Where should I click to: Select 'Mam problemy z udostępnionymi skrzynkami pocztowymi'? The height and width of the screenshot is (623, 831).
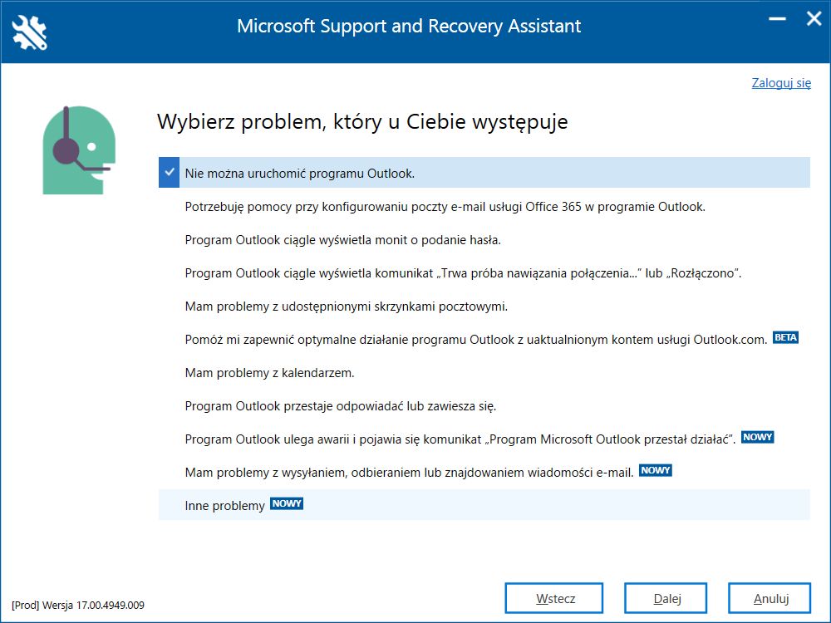point(484,307)
